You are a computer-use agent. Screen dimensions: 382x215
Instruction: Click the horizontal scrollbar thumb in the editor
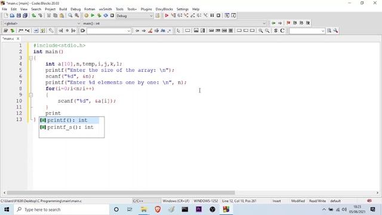[x=121, y=192]
